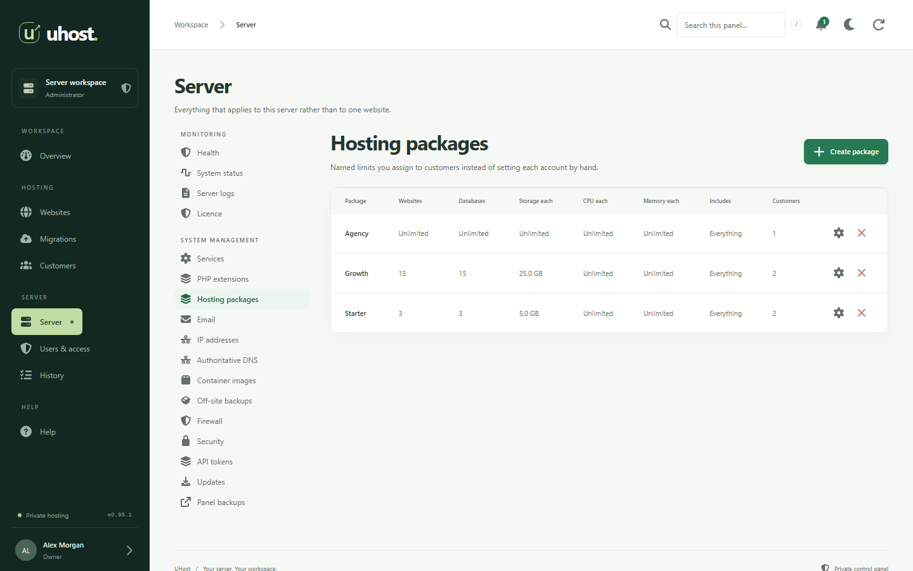This screenshot has width=913, height=571.
Task: Go to Websites section
Action: (x=75, y=213)
